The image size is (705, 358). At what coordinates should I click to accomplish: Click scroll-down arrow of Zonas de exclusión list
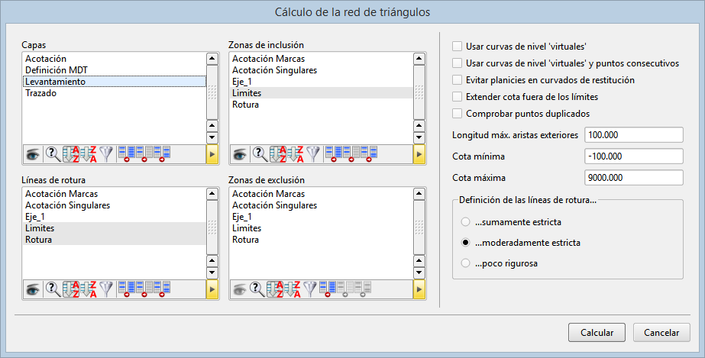coord(419,273)
